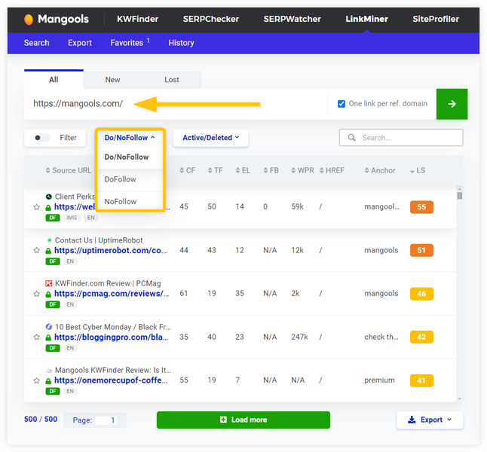Click the padlock icon on onemorecupof-coffee row
Viewport: 487px width, 452px height.
point(48,380)
